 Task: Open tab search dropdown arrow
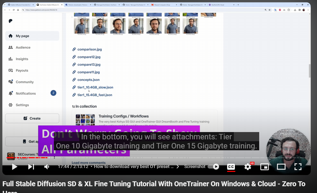click(x=4, y=5)
